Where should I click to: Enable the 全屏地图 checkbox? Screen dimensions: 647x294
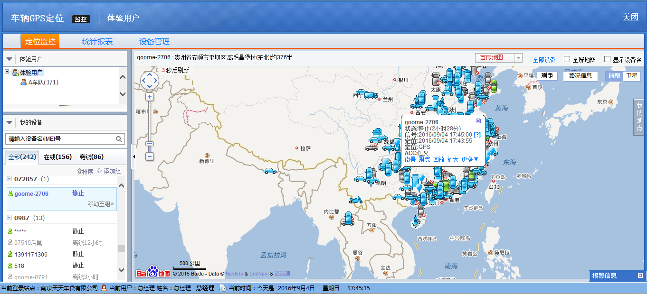coord(567,59)
